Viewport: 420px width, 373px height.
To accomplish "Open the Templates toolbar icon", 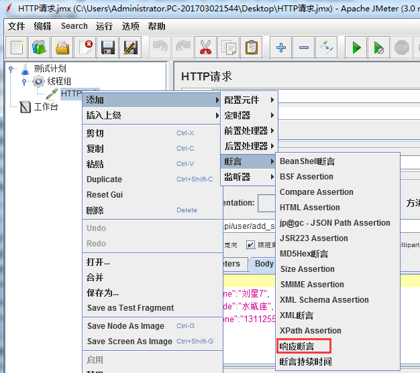I will point(40,48).
